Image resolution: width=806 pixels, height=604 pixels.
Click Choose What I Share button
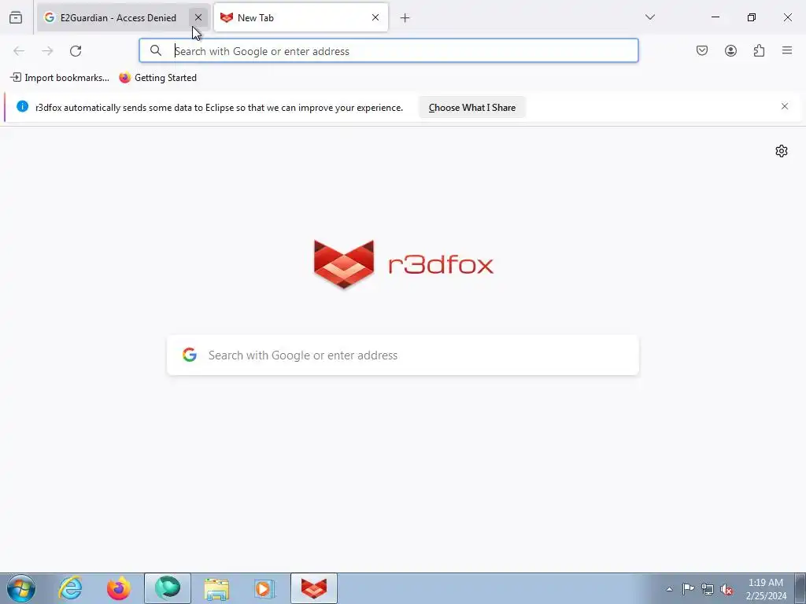coord(472,107)
